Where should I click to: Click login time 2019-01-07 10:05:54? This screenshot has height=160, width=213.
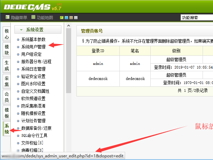tap(194, 67)
